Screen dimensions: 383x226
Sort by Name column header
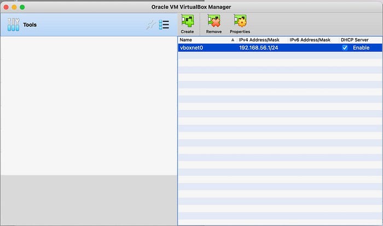(185, 40)
